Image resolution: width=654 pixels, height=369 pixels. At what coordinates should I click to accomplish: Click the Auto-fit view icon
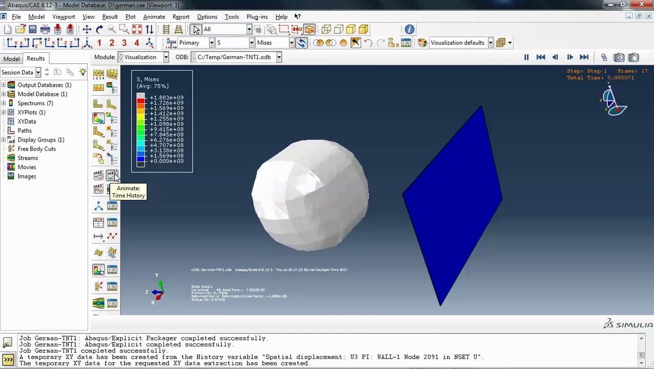tap(137, 29)
